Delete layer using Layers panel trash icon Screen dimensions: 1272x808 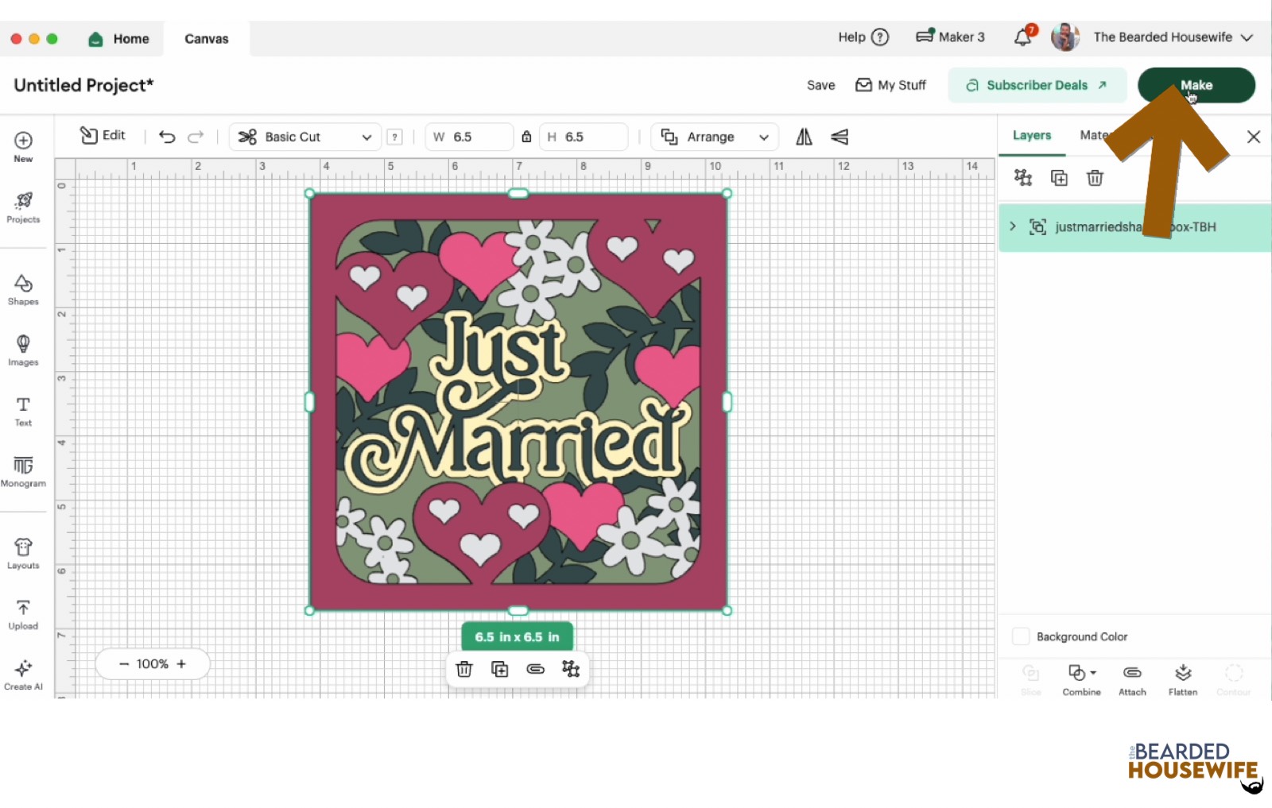click(x=1095, y=178)
